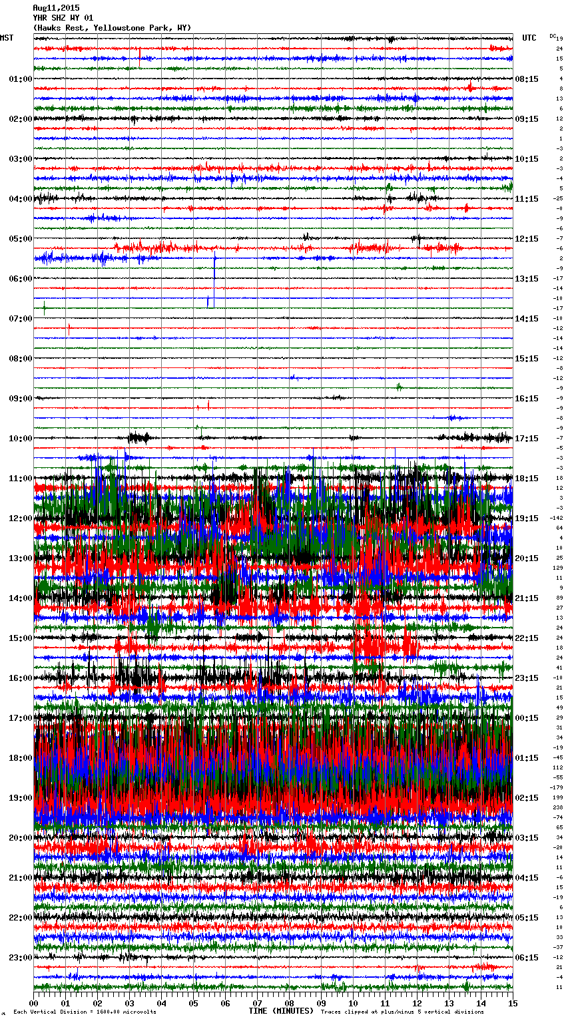Viewport: 566px width, 1021px height.
Task: Click the 'UTC' column header
Action: (x=529, y=38)
